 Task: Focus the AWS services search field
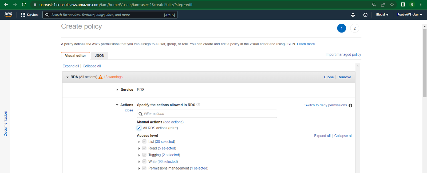pyautogui.click(x=110, y=15)
